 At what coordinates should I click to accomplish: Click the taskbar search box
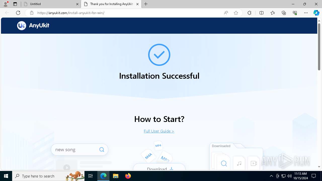pos(49,176)
